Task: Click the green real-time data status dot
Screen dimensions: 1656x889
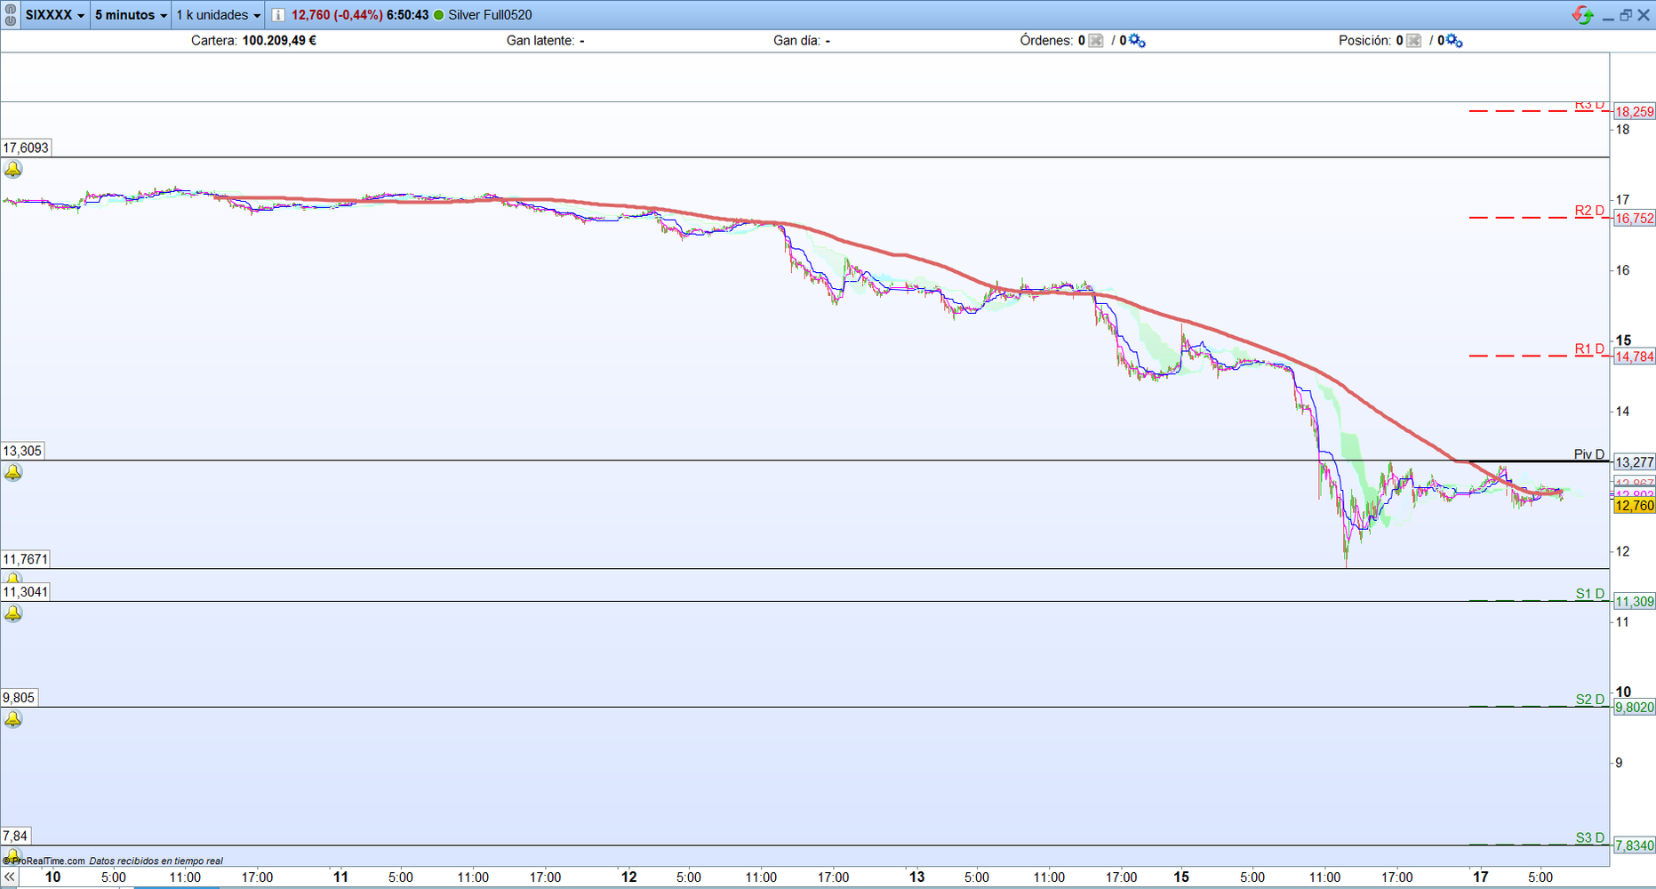Action: pos(437,15)
